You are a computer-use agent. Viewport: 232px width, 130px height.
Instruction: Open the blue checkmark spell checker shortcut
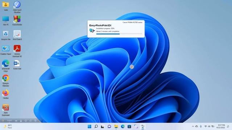point(17,6)
